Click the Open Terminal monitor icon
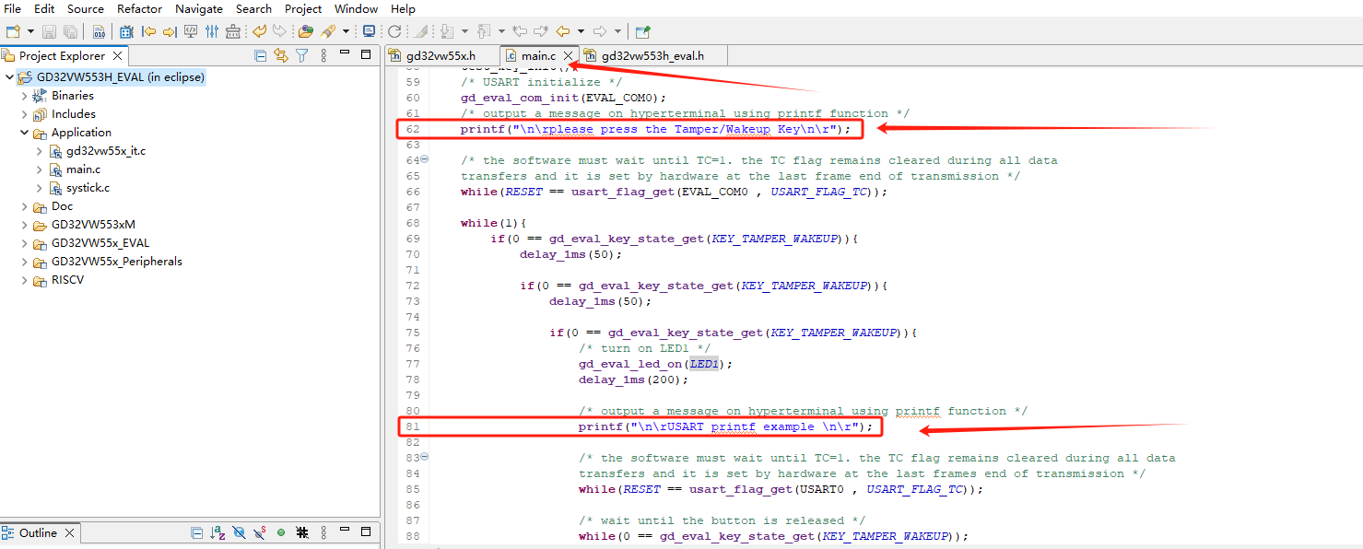 click(x=369, y=31)
